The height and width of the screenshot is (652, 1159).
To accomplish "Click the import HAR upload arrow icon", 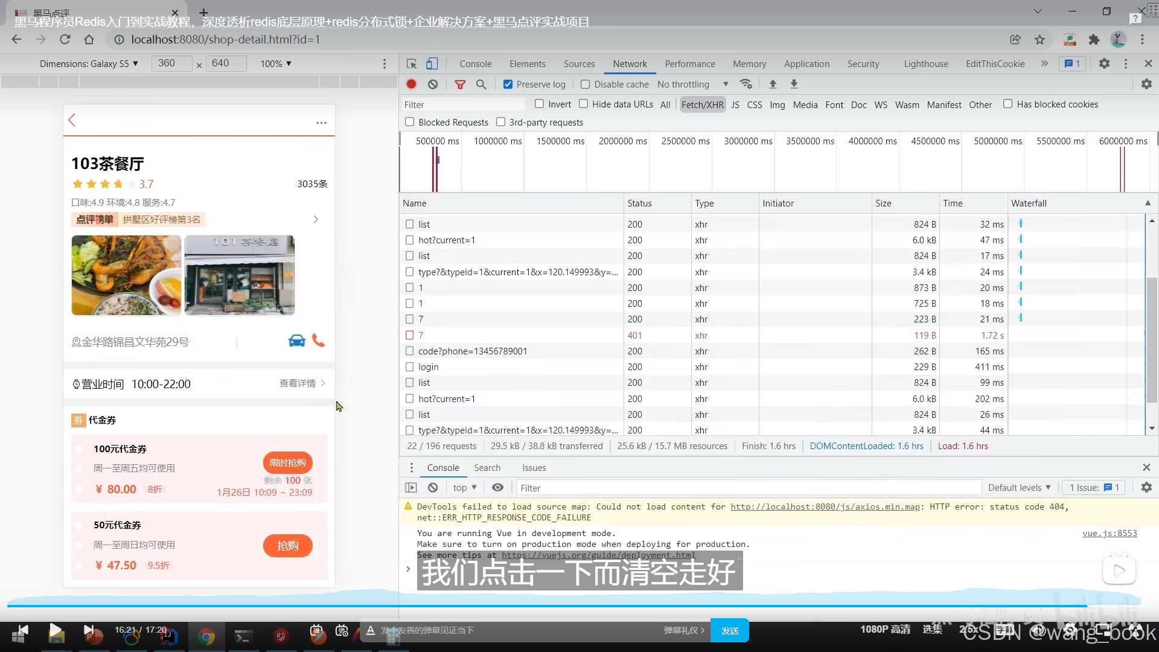I will 773,84.
